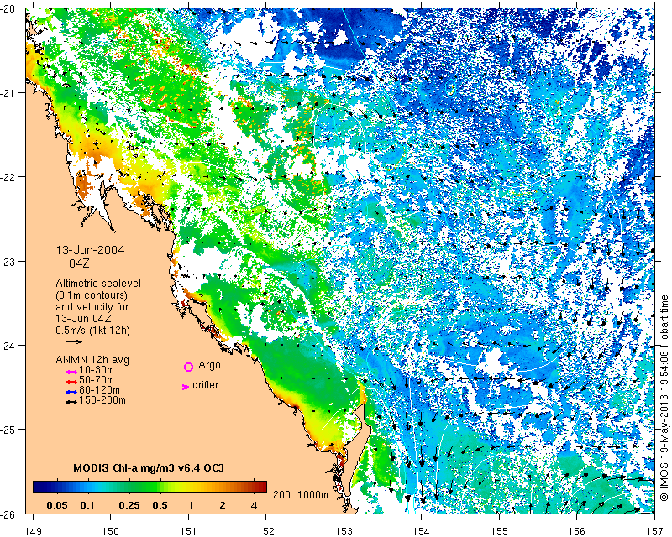Click the 0.5m/s velocity reference arrow
The image size is (672, 537).
[x=74, y=341]
